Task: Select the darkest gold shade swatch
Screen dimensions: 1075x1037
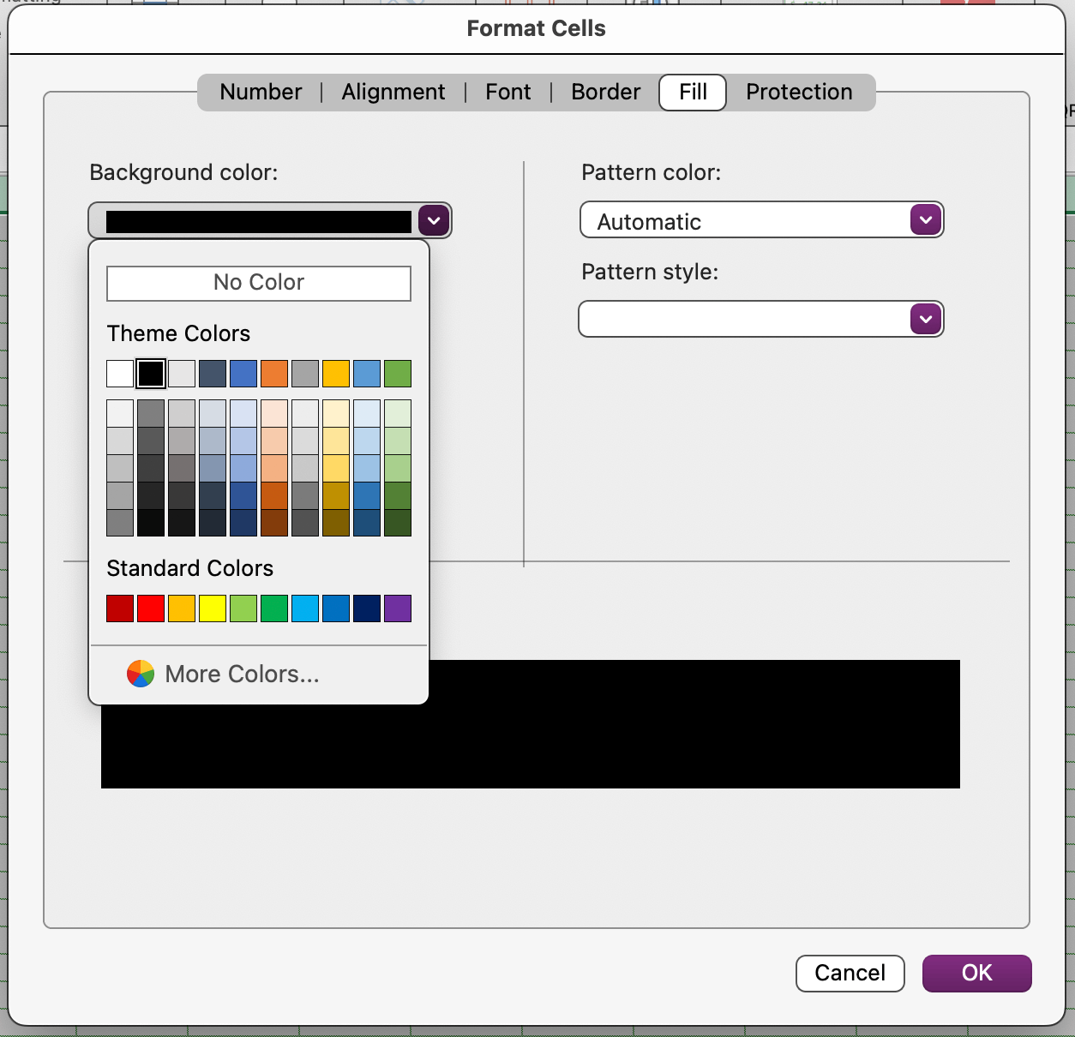Action: (x=336, y=523)
